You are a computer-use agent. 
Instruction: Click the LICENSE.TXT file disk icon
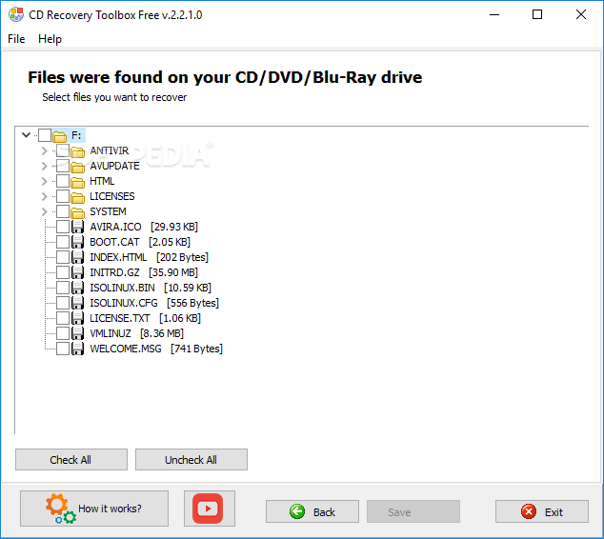coord(78,318)
